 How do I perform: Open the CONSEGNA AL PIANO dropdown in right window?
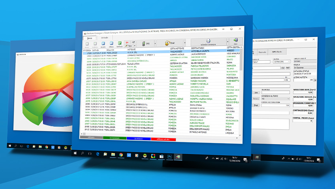pyautogui.click(x=276, y=99)
